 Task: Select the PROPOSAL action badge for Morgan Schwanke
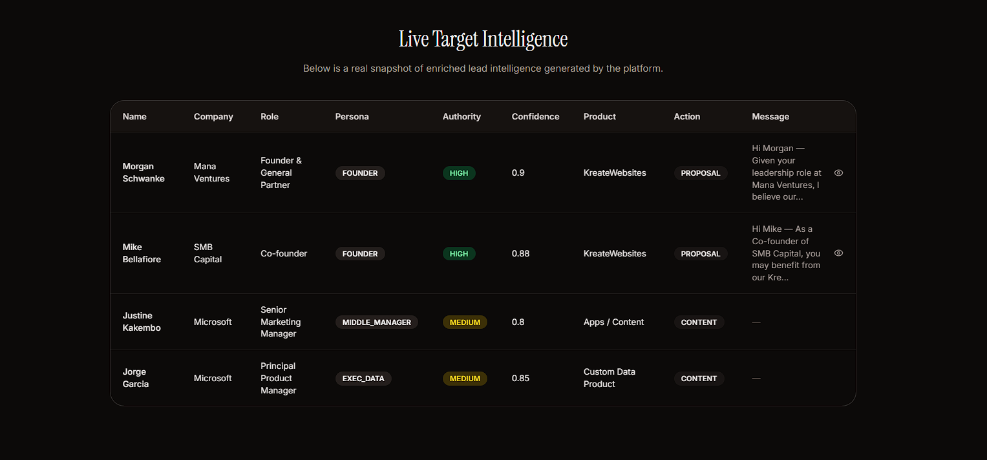(701, 172)
